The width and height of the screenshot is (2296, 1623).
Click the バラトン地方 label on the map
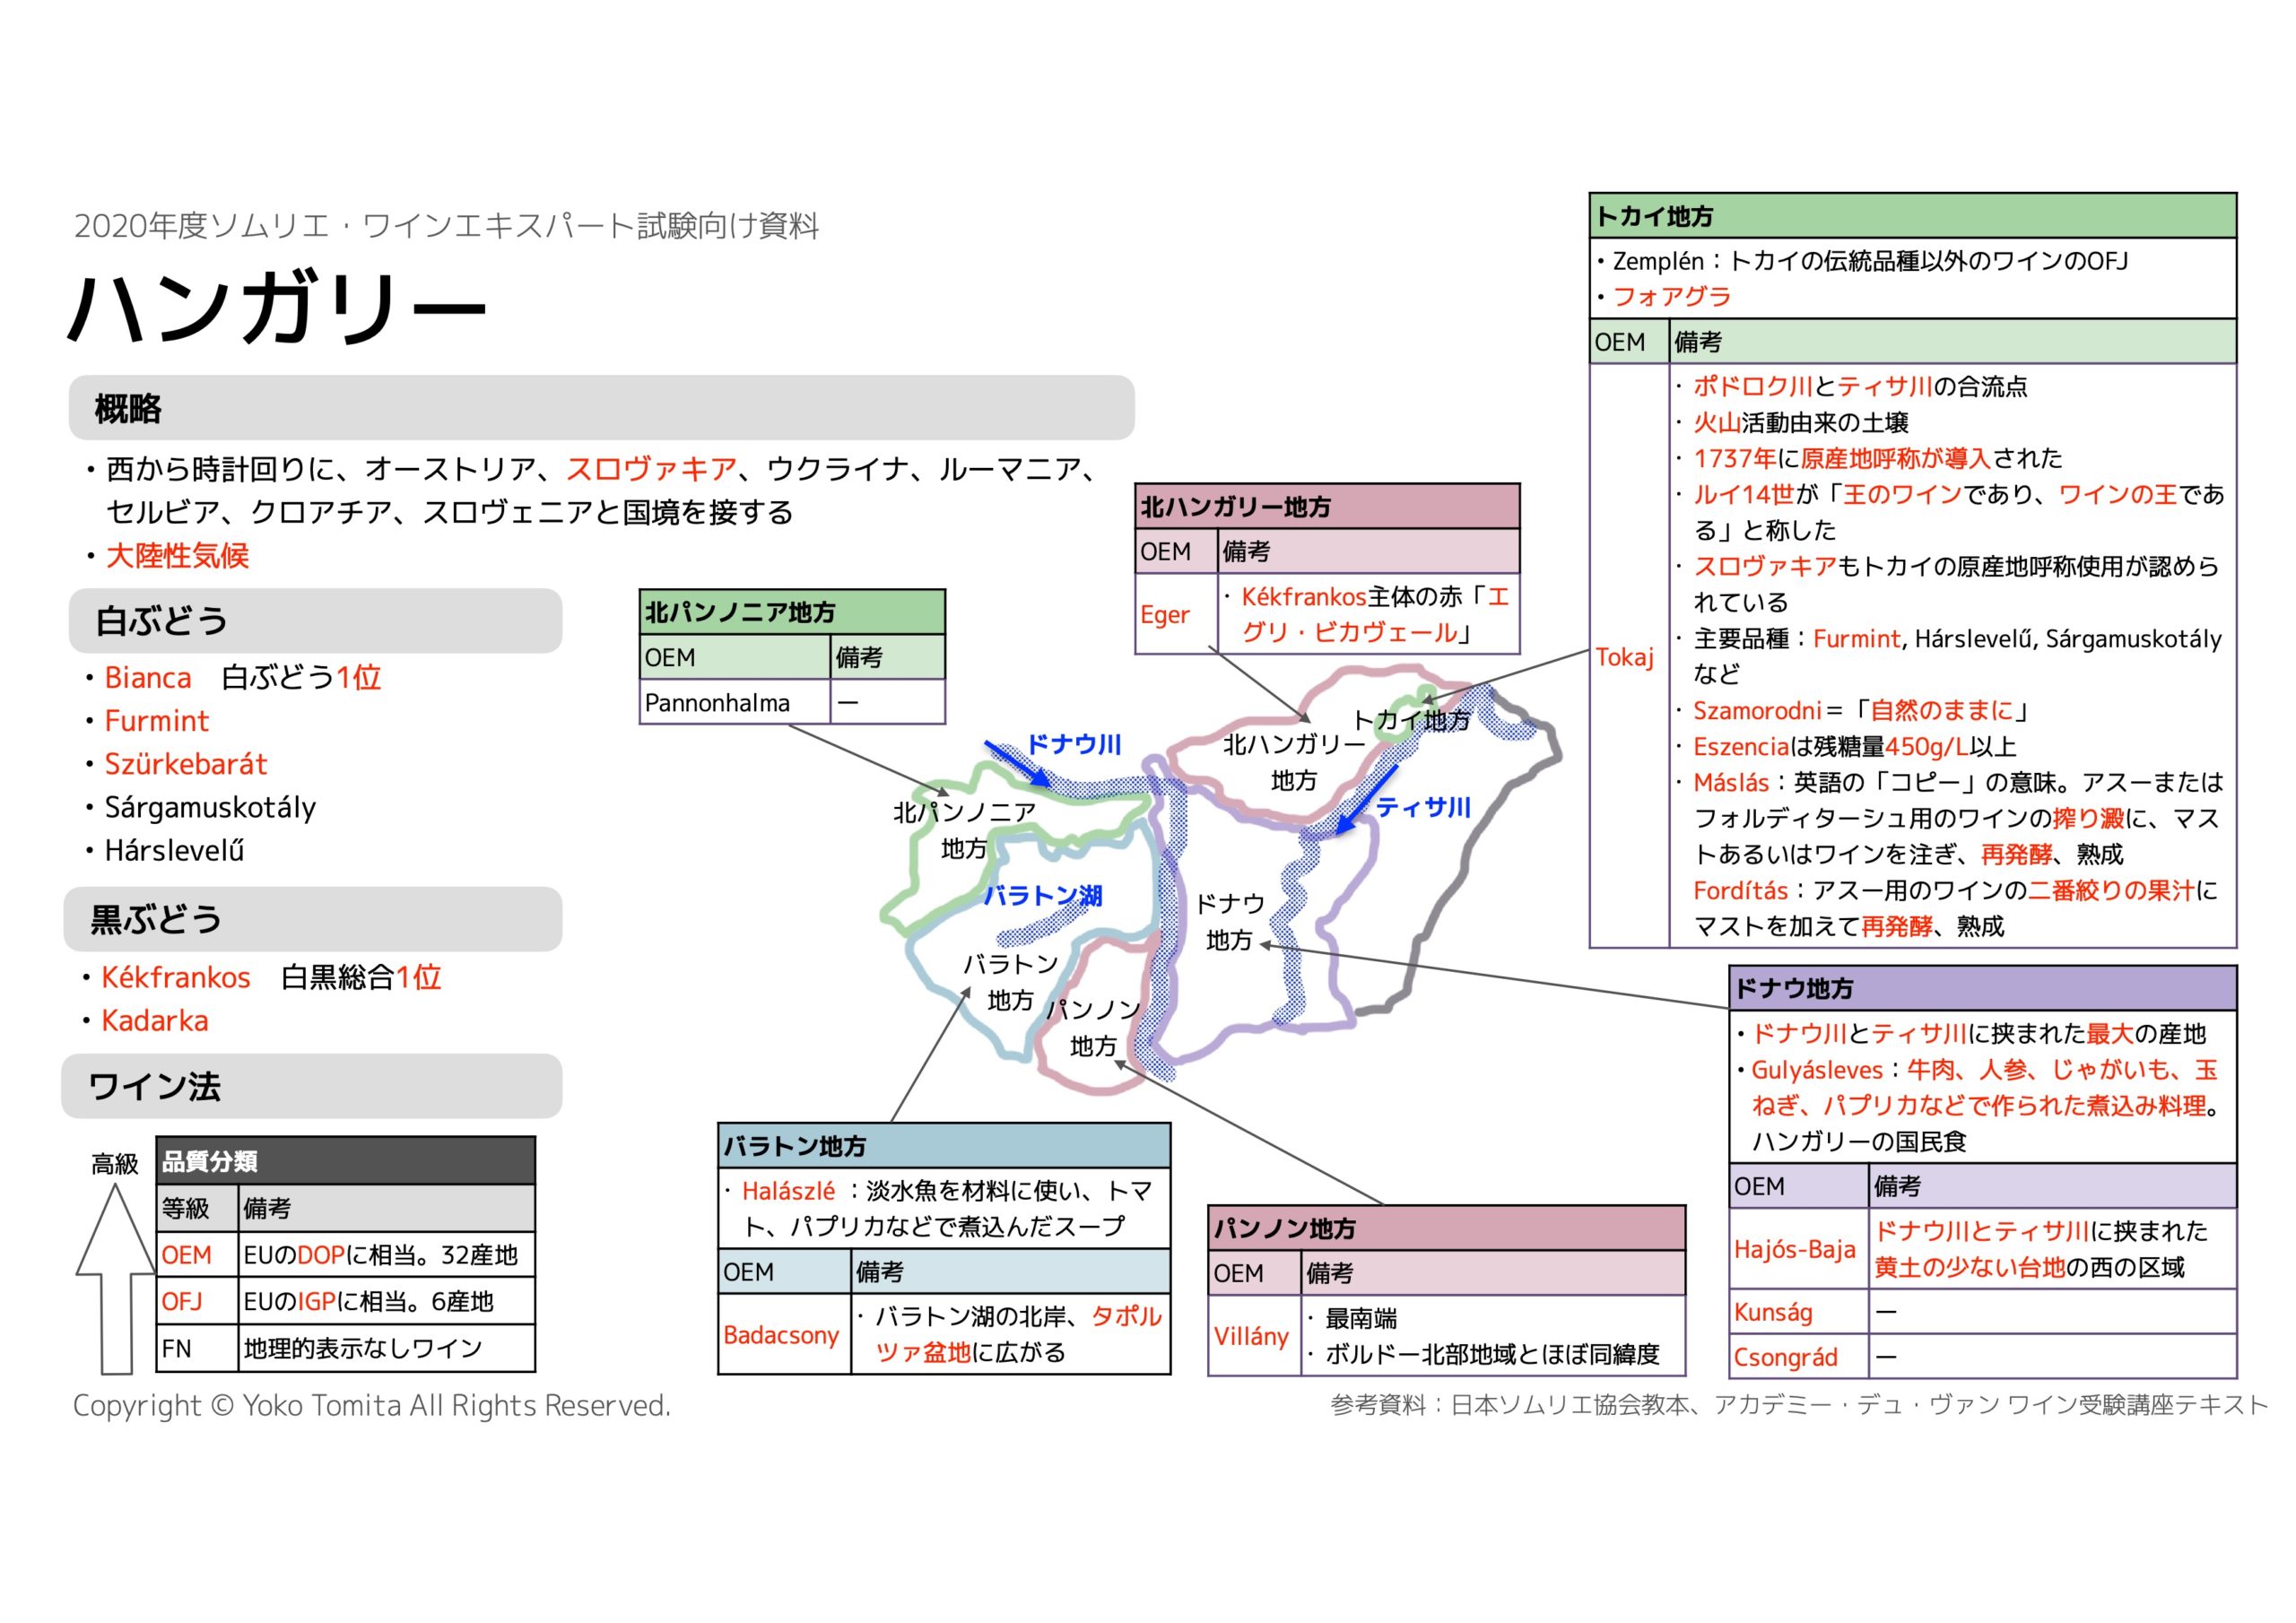[x=1010, y=982]
